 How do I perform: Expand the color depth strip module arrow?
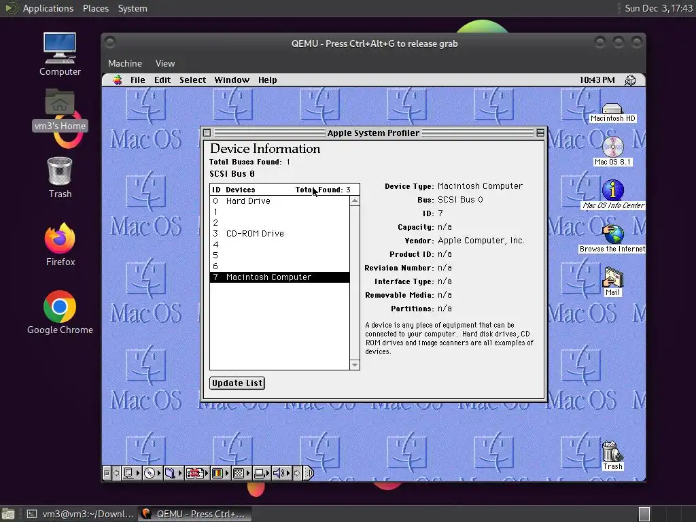[227, 473]
